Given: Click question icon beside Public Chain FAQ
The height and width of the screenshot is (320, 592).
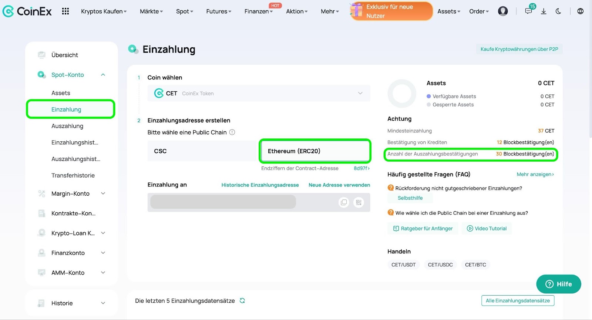Looking at the screenshot, I should (x=391, y=213).
